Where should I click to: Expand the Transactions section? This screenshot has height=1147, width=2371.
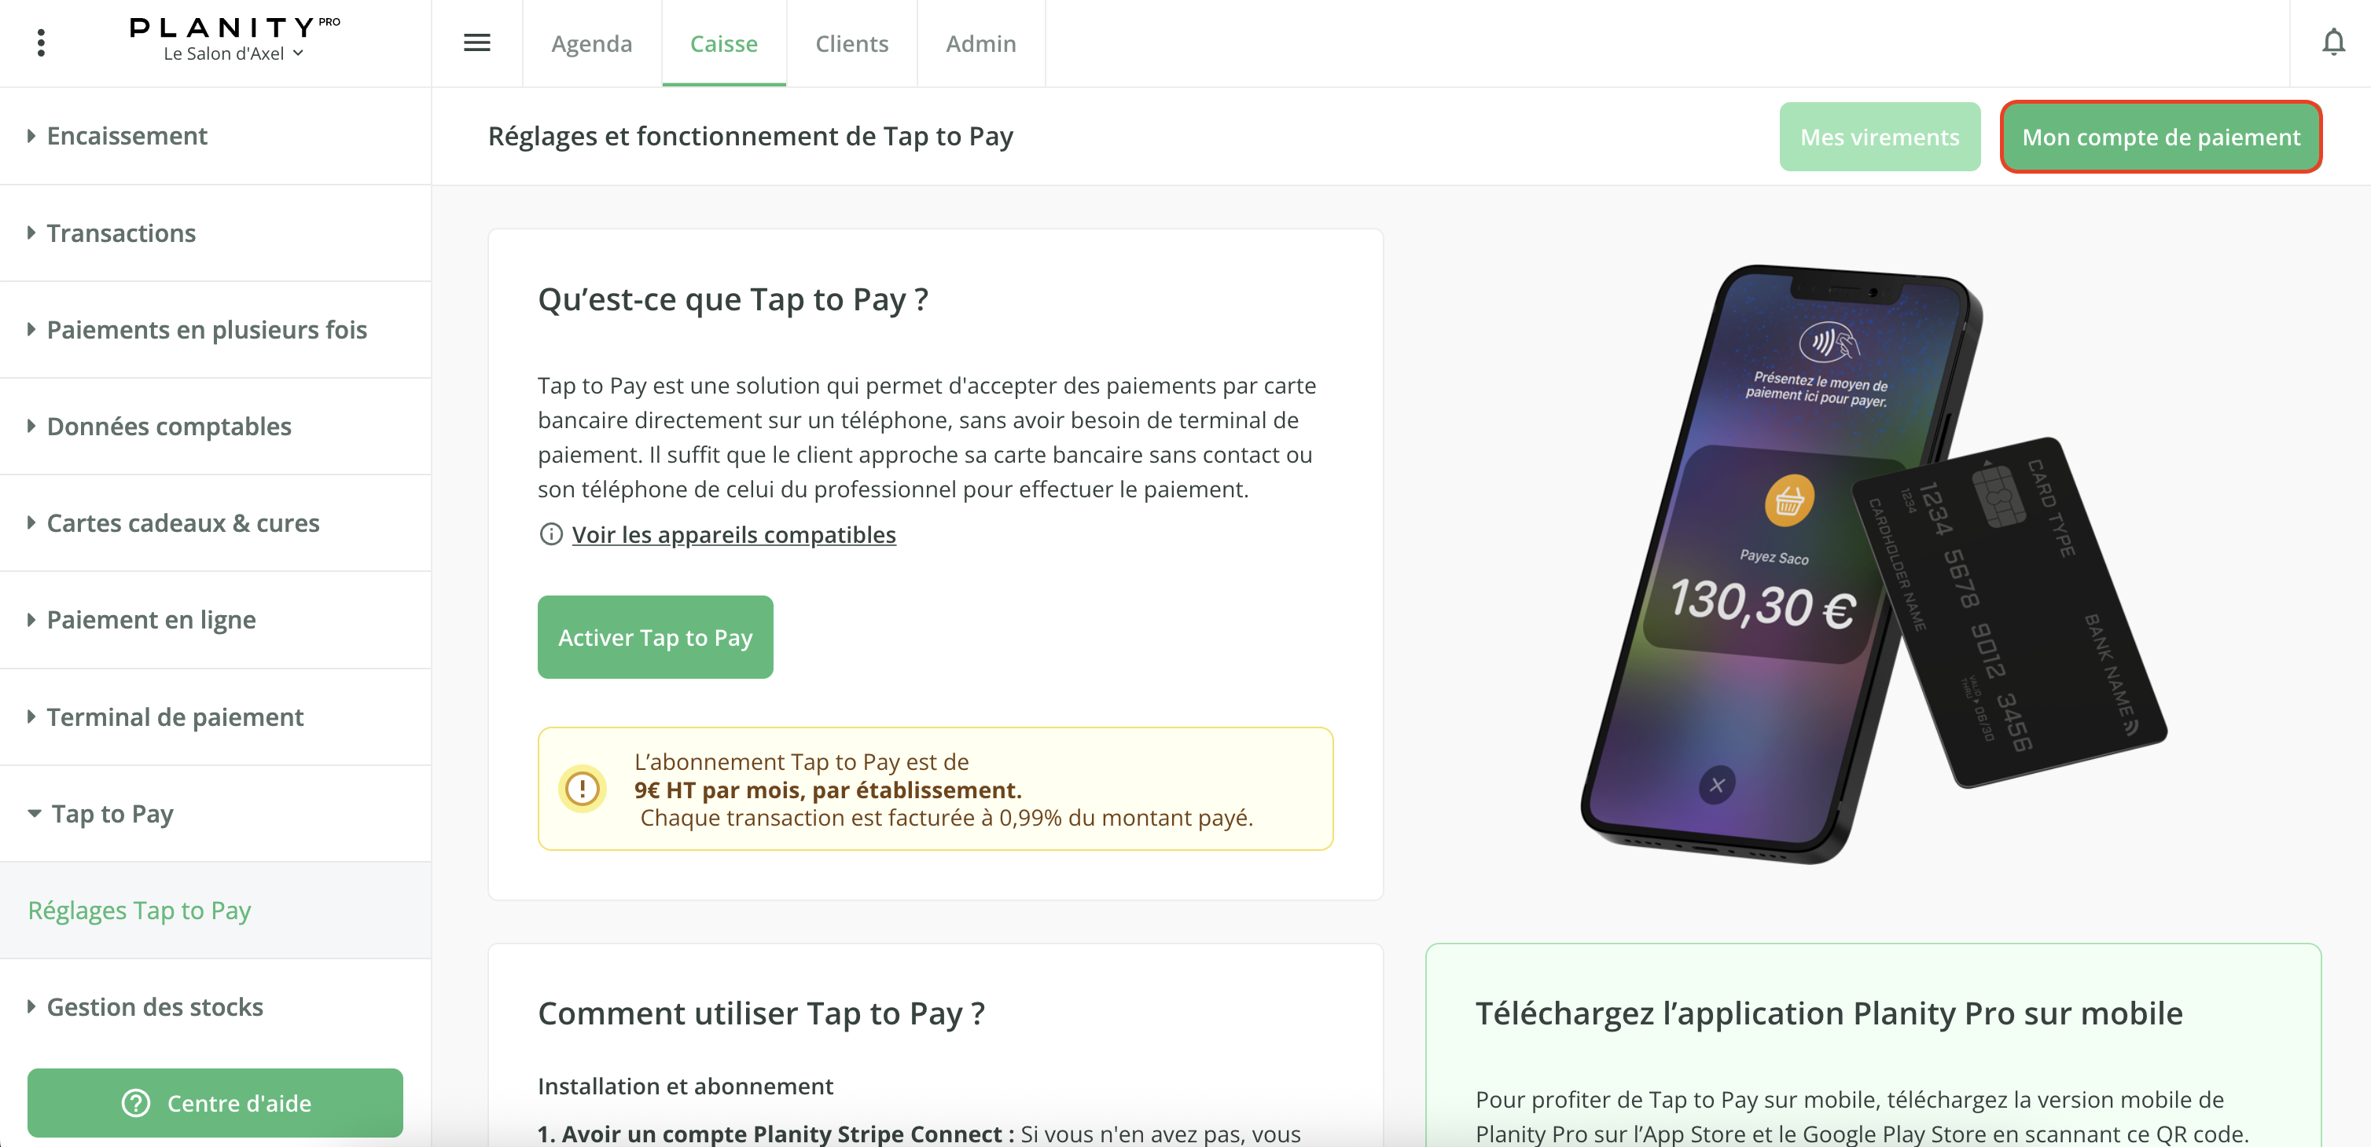point(120,233)
